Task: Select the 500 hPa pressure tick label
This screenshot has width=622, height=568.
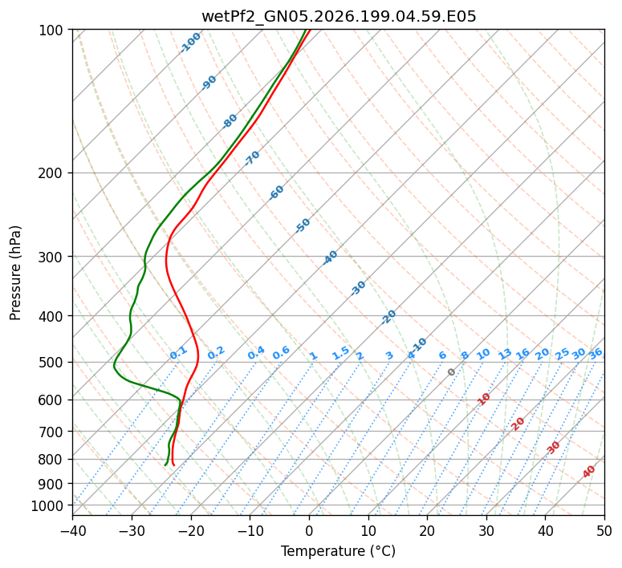Action: coord(52,363)
